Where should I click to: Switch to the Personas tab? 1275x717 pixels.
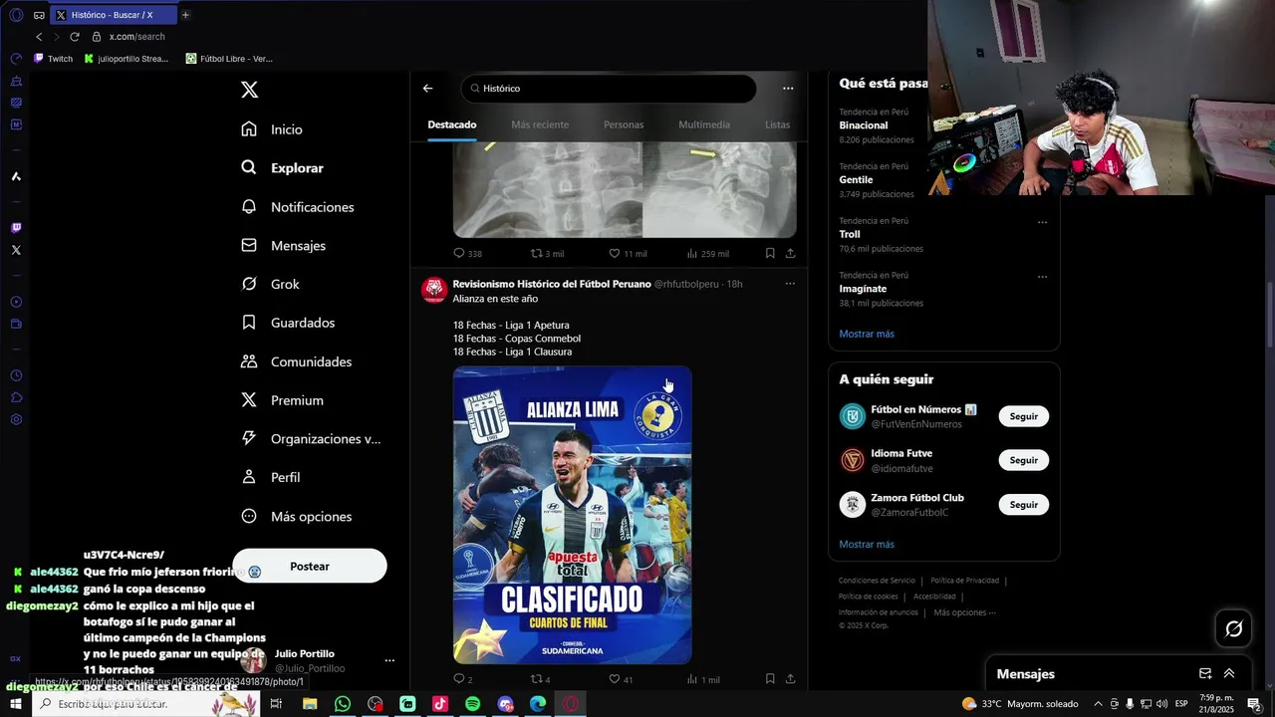point(624,124)
